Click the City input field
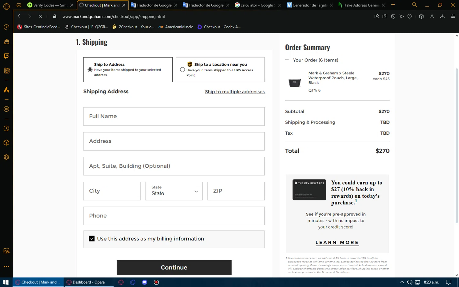 (x=112, y=191)
